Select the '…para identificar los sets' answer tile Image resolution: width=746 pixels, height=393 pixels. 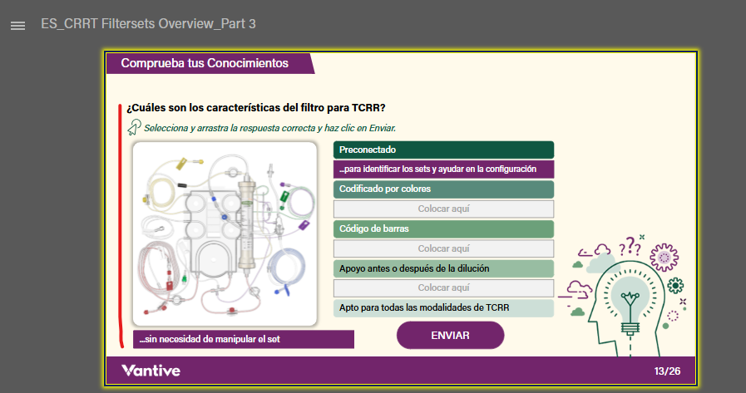coord(443,169)
